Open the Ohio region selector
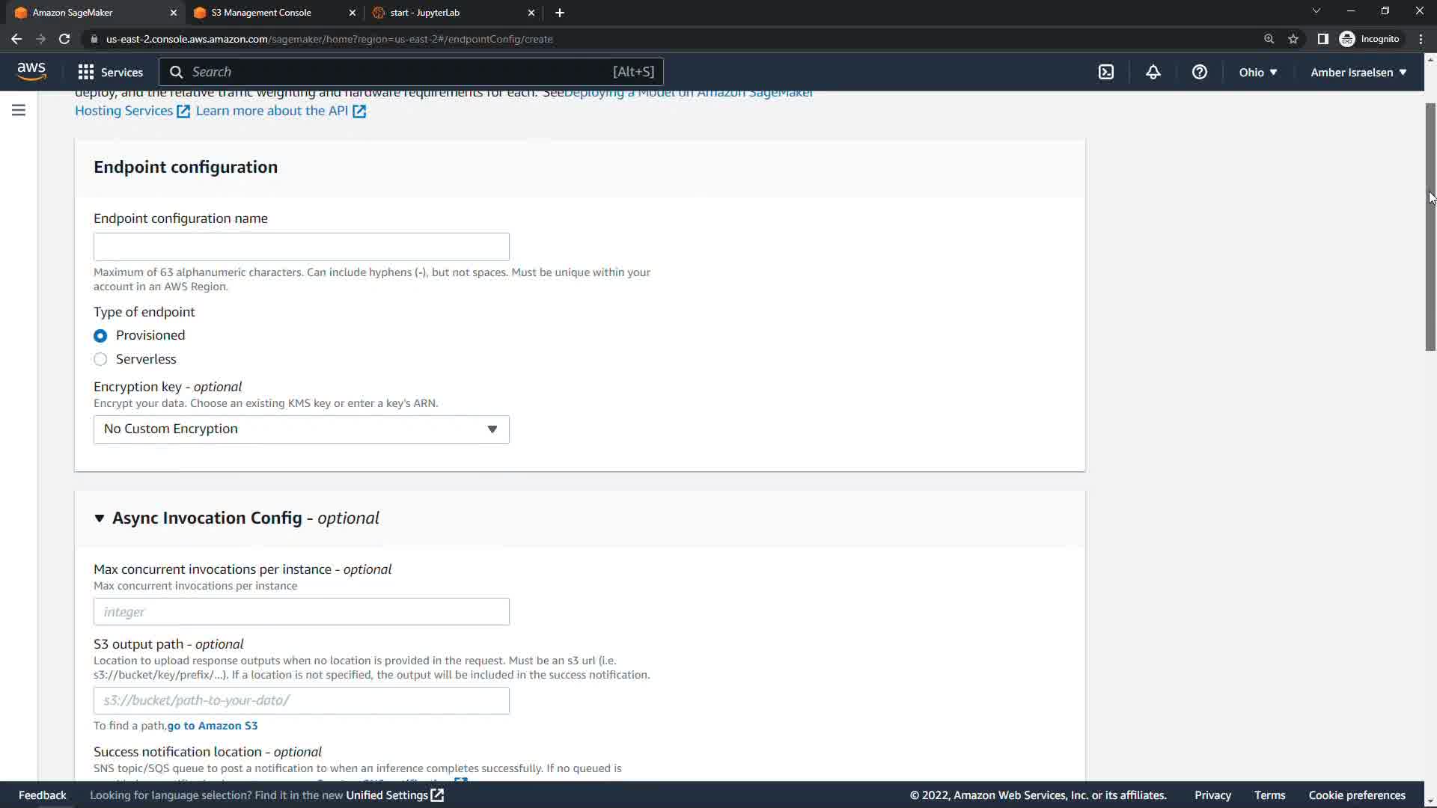Viewport: 1437px width, 808px height. 1257,73
